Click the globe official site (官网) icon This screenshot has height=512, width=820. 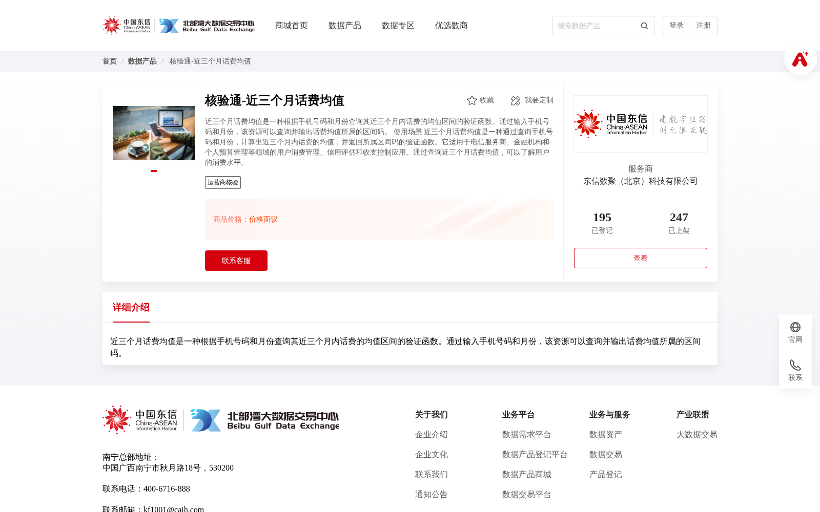pyautogui.click(x=795, y=327)
